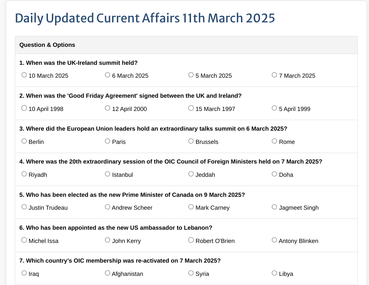Pick 7 March 2025 as summit date
Viewport: 369px width, 285px height.
point(275,75)
